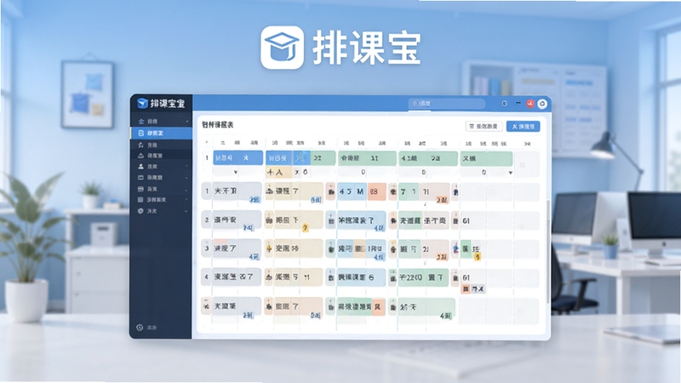Click the yellow star icon in row 3
The width and height of the screenshot is (681, 383).
pyautogui.click(x=268, y=249)
